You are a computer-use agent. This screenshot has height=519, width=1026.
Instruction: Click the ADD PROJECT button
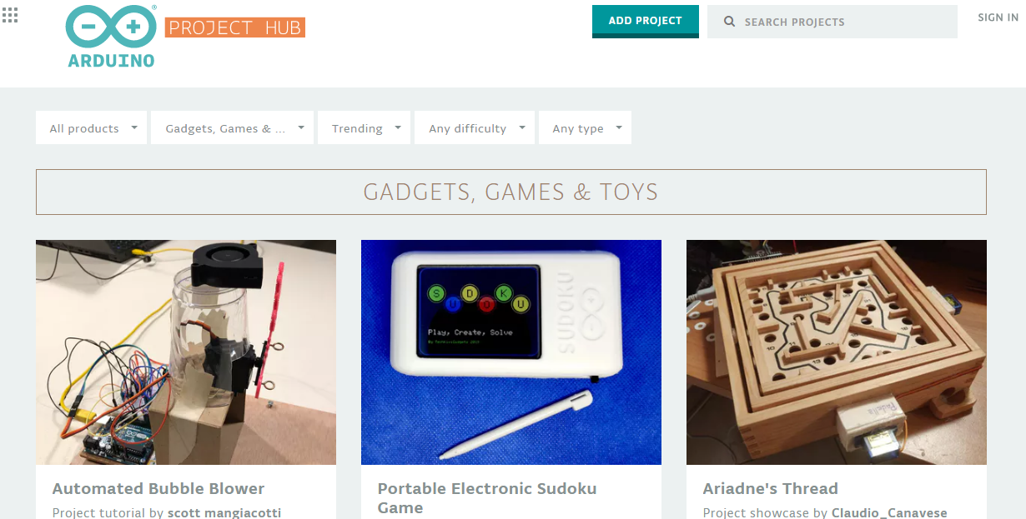click(x=646, y=21)
